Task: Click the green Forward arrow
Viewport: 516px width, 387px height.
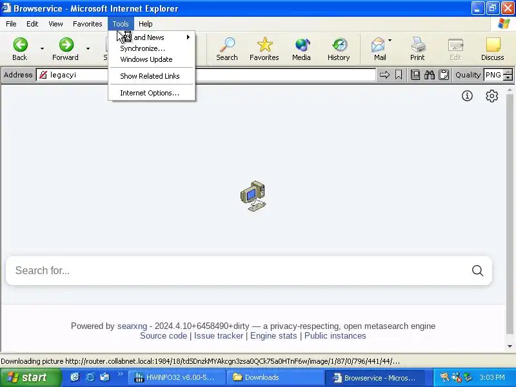Action: point(66,45)
